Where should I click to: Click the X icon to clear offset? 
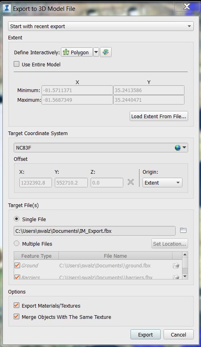point(131,182)
